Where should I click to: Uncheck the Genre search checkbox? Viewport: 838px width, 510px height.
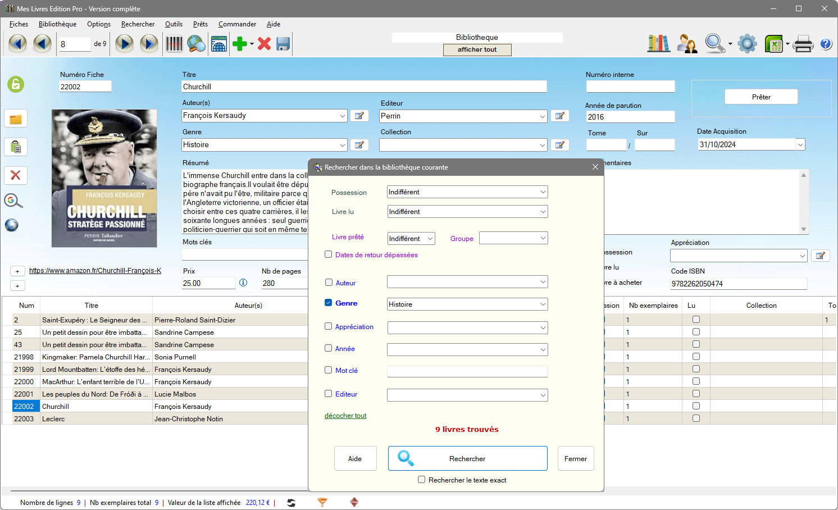point(329,303)
